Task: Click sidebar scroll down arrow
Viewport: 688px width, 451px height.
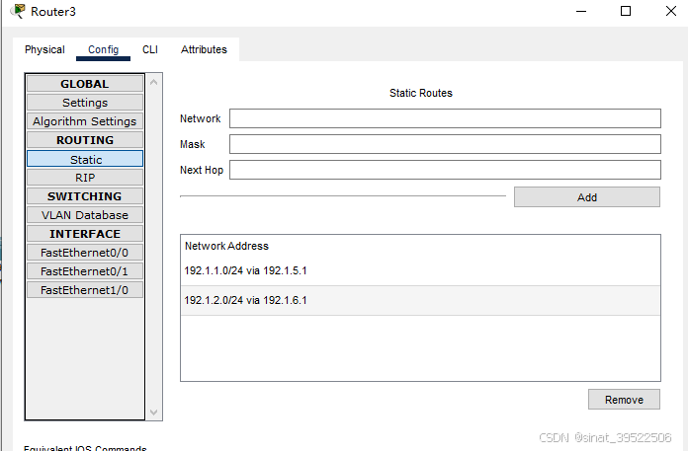Action: click(x=153, y=413)
